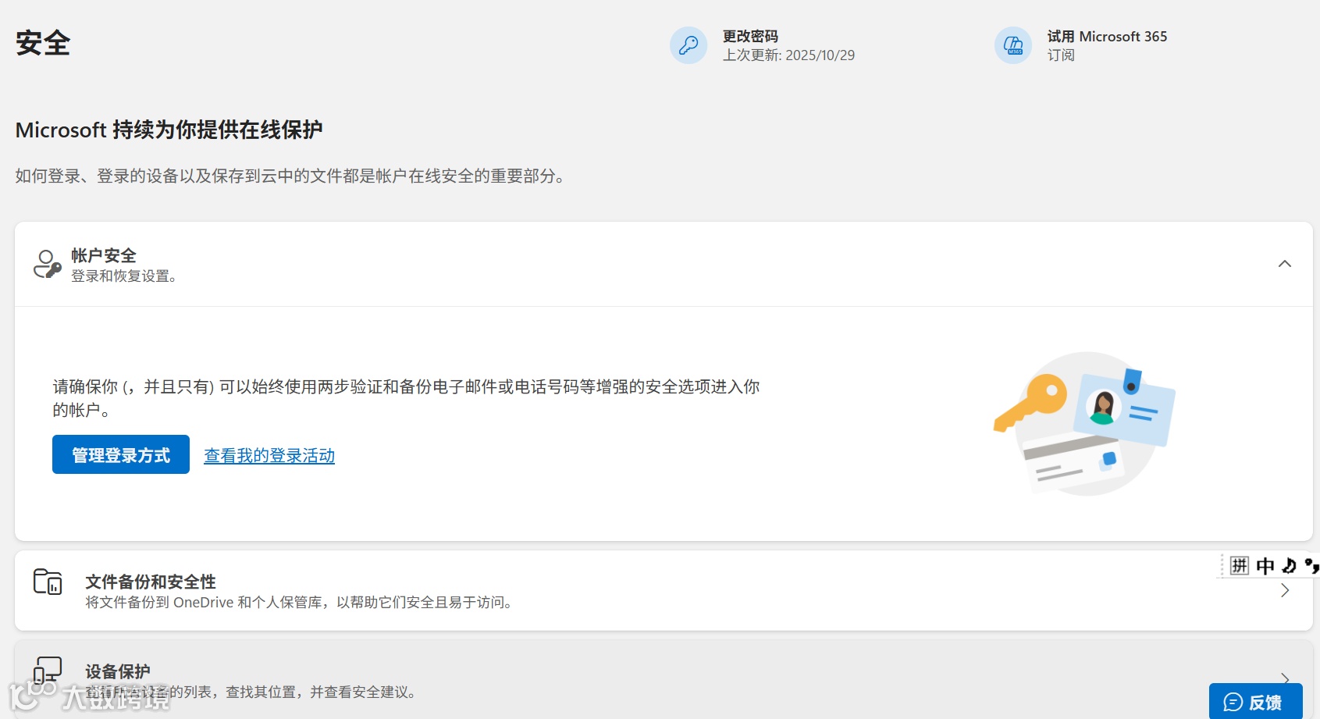Open the Microsoft 365 trial icon
Viewport: 1320px width, 719px height.
point(1013,45)
